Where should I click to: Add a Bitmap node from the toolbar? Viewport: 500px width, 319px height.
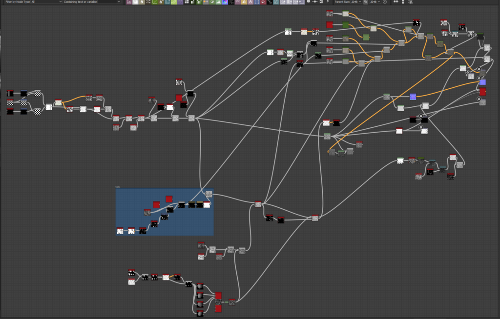pos(129,2)
